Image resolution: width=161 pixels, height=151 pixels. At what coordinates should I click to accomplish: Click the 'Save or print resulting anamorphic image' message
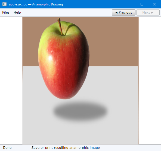[x=66, y=148]
